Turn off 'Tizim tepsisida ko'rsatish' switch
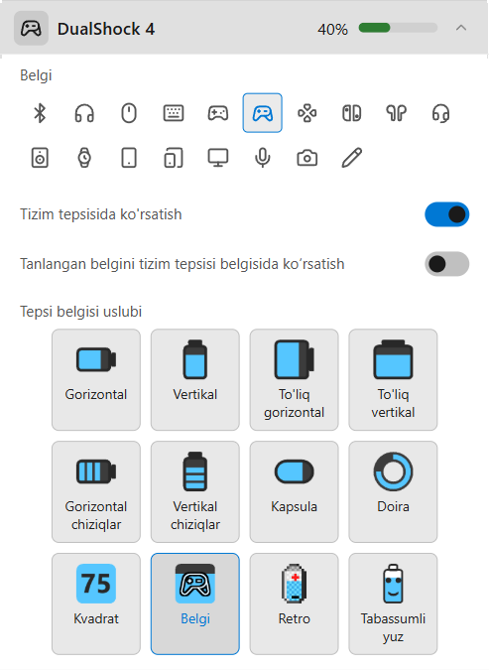The height and width of the screenshot is (670, 489). [x=446, y=214]
